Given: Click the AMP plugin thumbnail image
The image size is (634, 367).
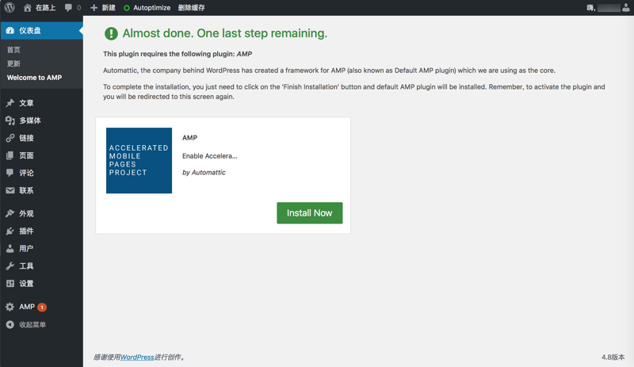Looking at the screenshot, I should tap(139, 160).
